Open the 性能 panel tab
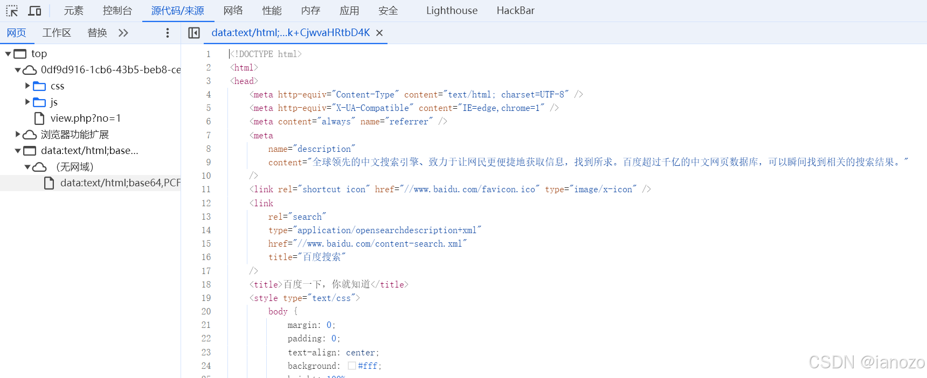927x378 pixels. (x=272, y=11)
